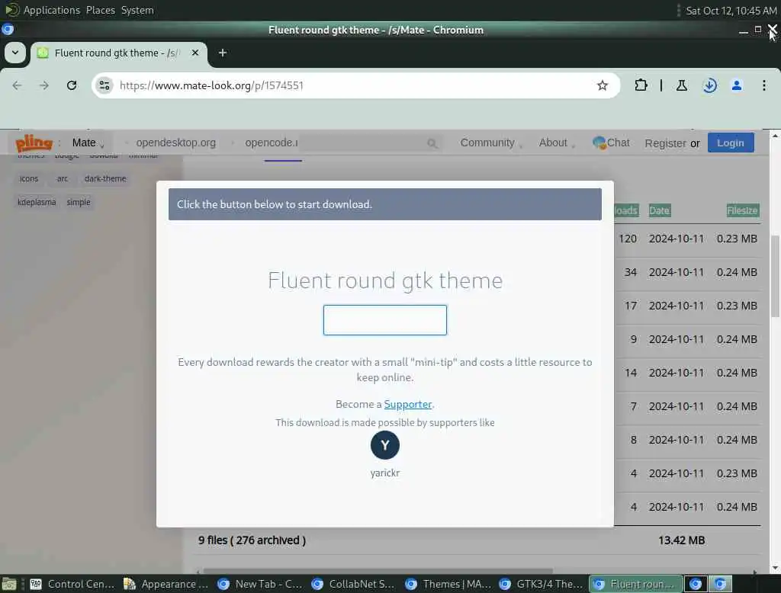Switch to Control Center taskbar window
Viewport: 781px width, 593px height.
pos(72,584)
